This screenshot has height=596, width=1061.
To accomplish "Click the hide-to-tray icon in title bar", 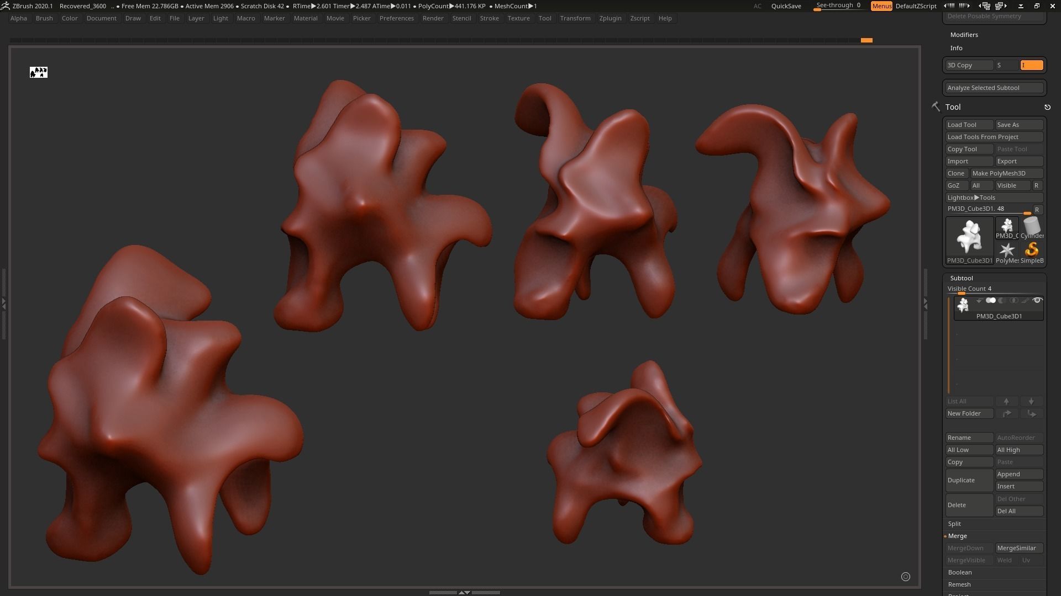I will coord(1021,6).
